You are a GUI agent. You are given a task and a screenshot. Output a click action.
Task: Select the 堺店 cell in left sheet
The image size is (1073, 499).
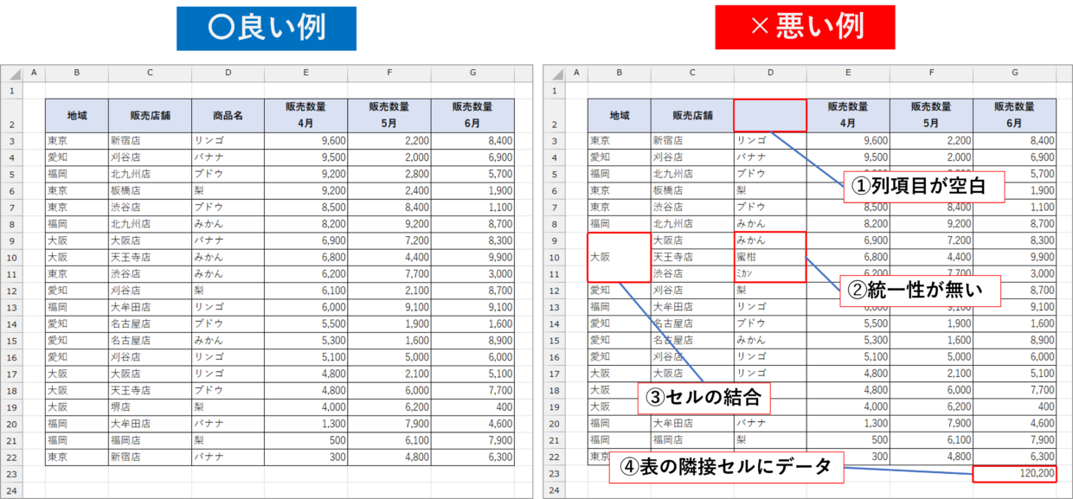point(149,406)
